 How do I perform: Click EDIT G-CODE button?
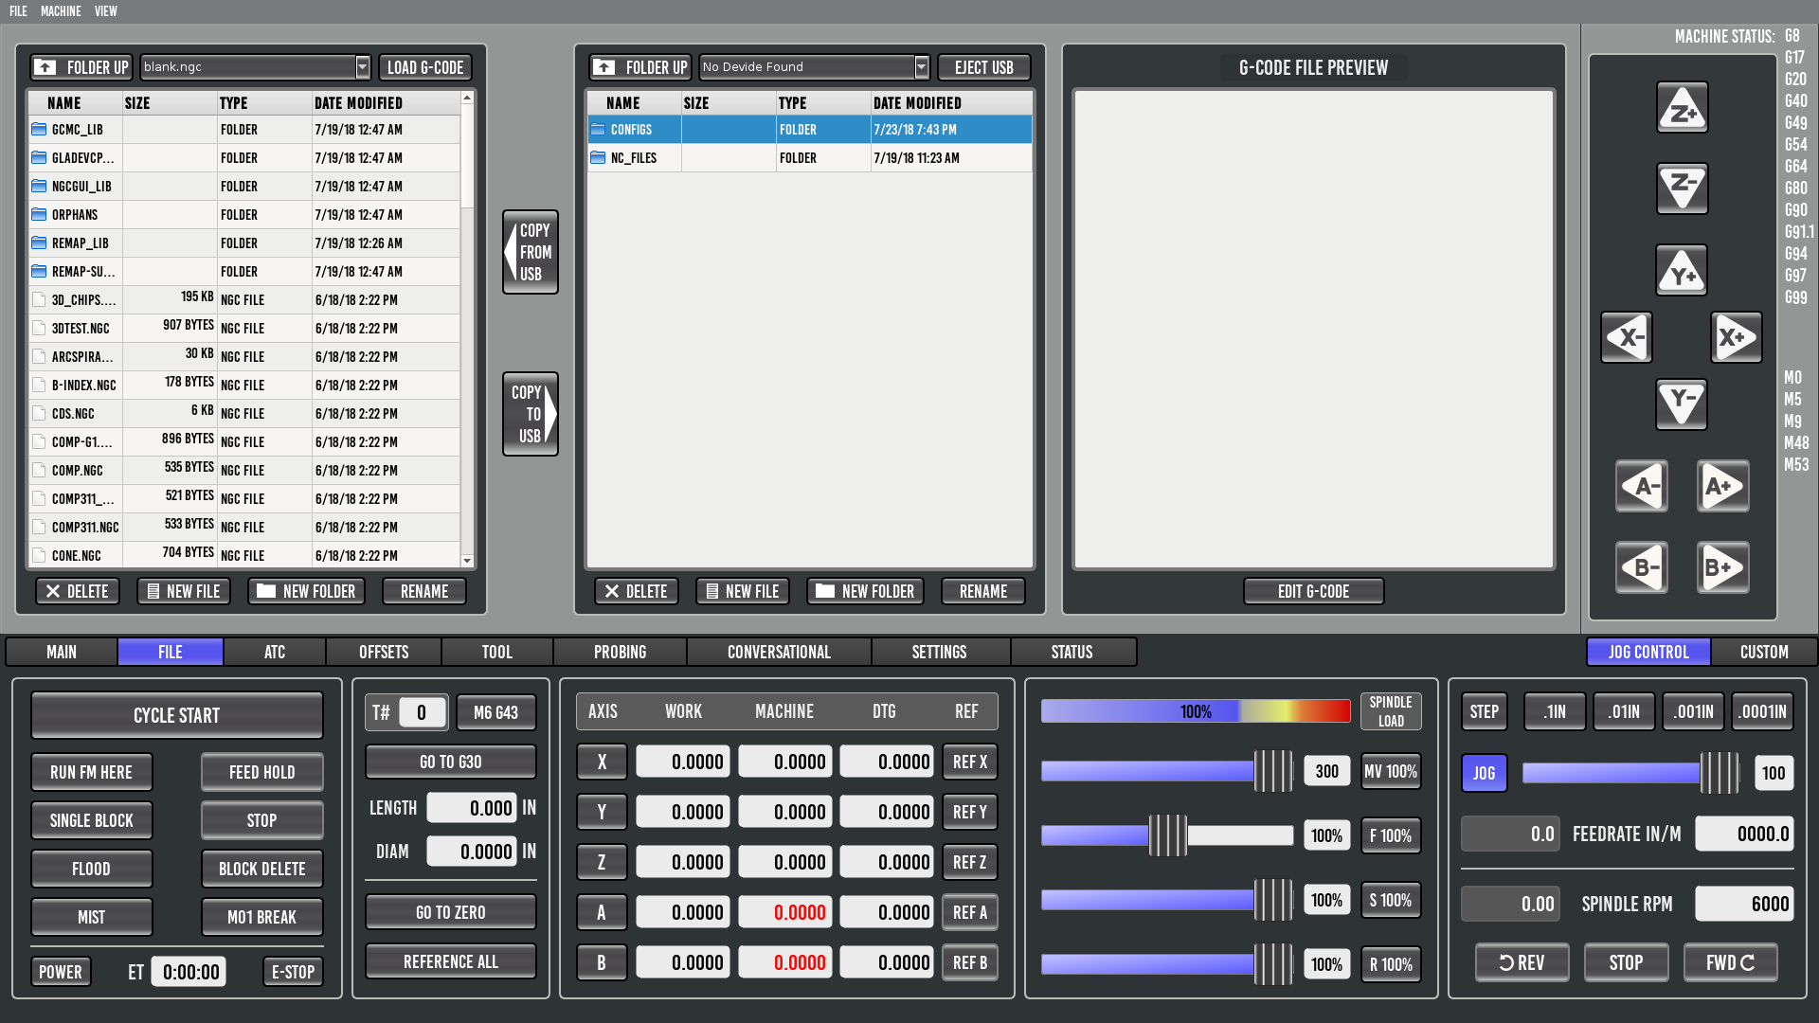pyautogui.click(x=1313, y=591)
